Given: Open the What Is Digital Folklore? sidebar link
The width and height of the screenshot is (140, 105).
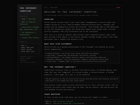Looking at the screenshot, I should tap(27, 23).
